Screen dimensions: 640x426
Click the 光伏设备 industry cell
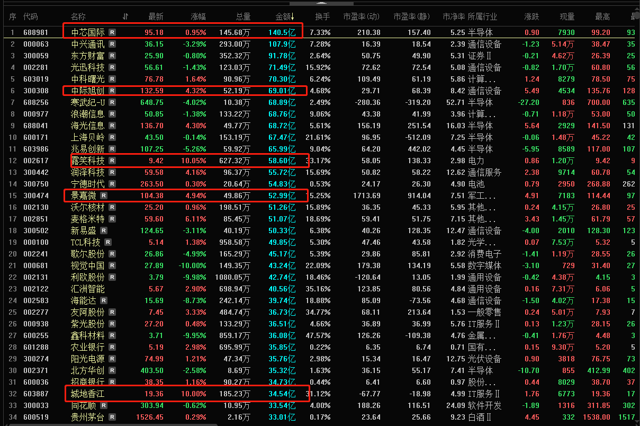tap(484, 359)
